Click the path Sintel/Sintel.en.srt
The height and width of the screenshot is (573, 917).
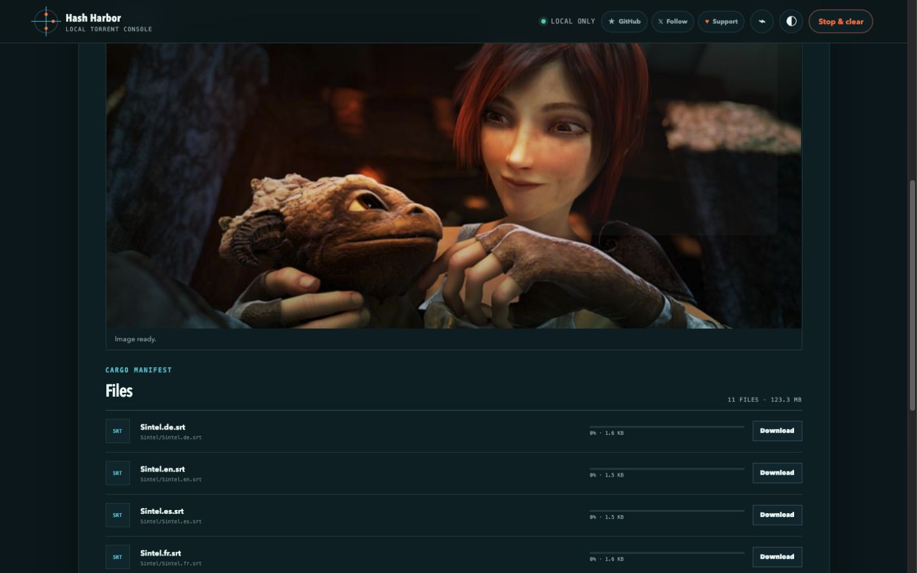click(x=171, y=479)
